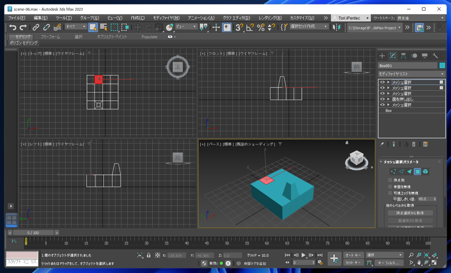The height and width of the screenshot is (273, 451).
Task: Select the Edge sub-object level icon
Action: click(x=401, y=171)
